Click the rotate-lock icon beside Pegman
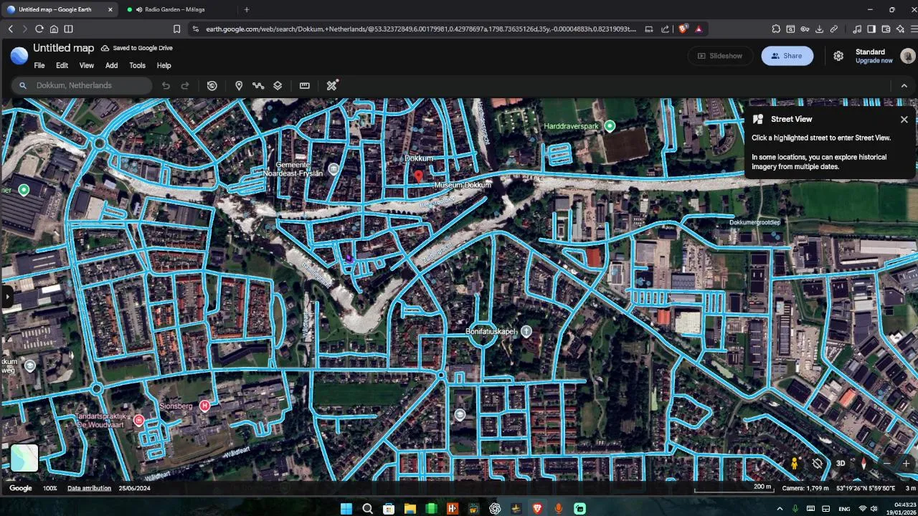The height and width of the screenshot is (516, 918). click(x=817, y=463)
